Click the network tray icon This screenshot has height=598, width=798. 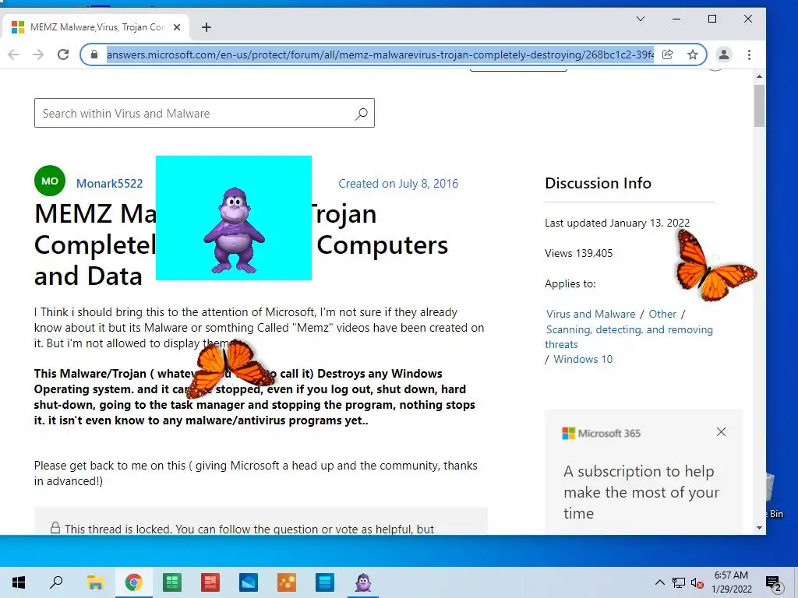pyautogui.click(x=679, y=582)
